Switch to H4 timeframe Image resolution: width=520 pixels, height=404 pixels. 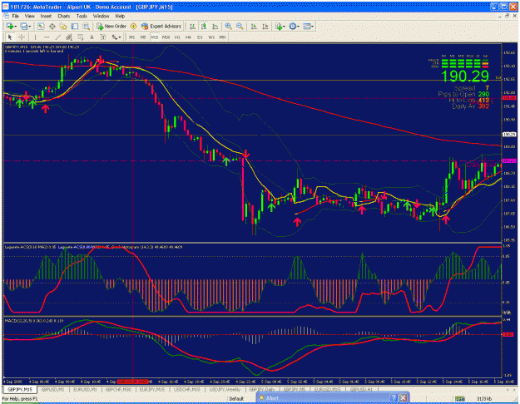coord(188,37)
